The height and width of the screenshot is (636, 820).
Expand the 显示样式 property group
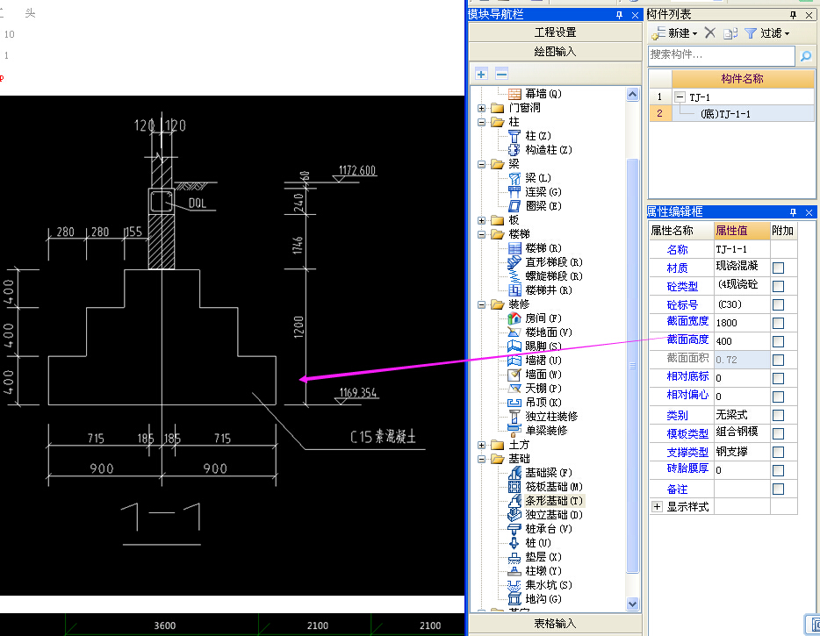pos(658,507)
